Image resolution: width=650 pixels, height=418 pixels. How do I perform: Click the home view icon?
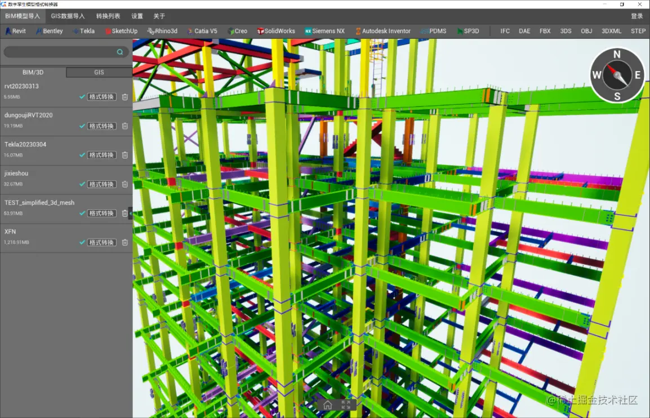click(327, 404)
